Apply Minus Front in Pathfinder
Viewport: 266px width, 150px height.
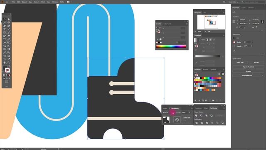(x=201, y=116)
